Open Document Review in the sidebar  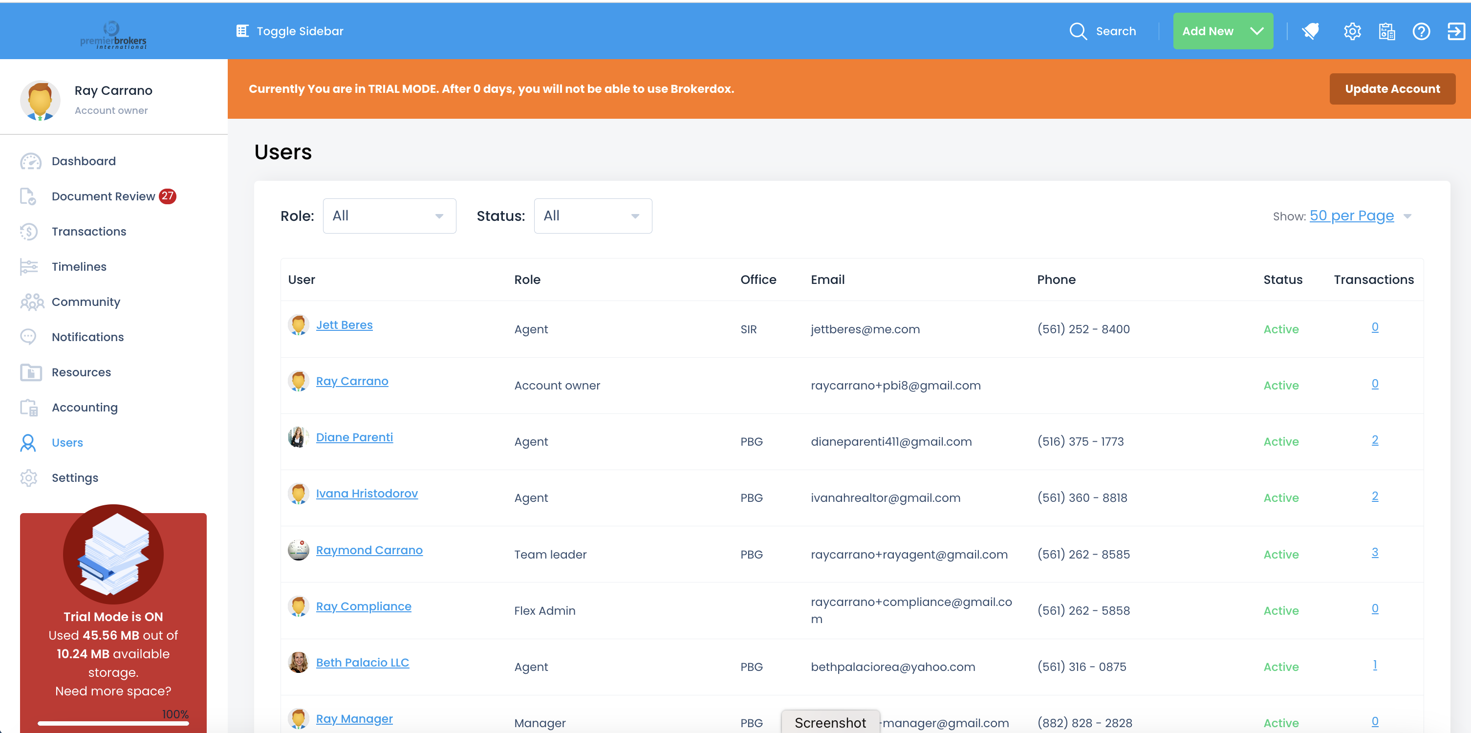pyautogui.click(x=103, y=196)
